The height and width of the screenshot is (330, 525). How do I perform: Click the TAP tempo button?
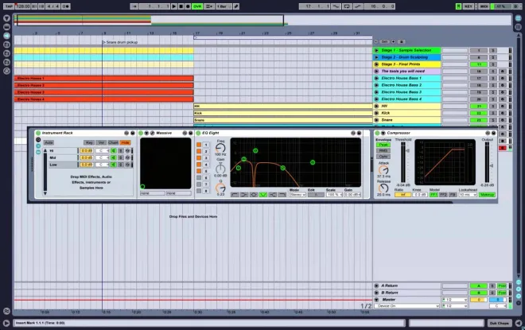9,6
